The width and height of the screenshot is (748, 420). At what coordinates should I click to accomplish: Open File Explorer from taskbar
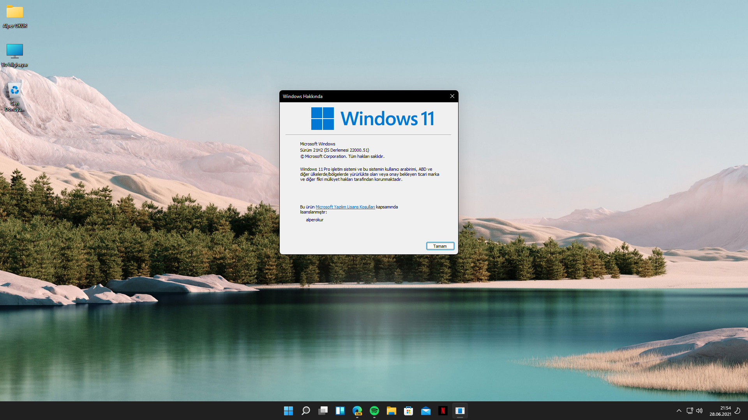(x=392, y=411)
